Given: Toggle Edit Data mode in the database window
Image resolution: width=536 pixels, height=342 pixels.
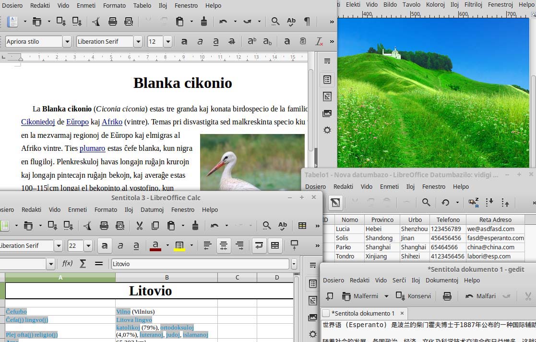Looking at the screenshot, I should click(335, 202).
